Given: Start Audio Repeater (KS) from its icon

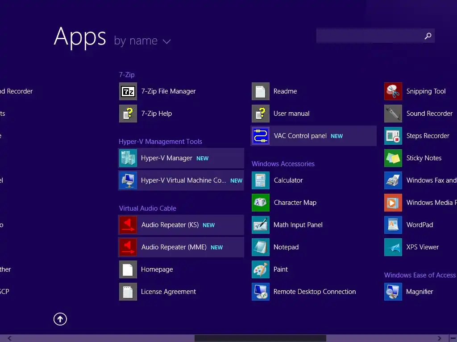Looking at the screenshot, I should coord(128,225).
